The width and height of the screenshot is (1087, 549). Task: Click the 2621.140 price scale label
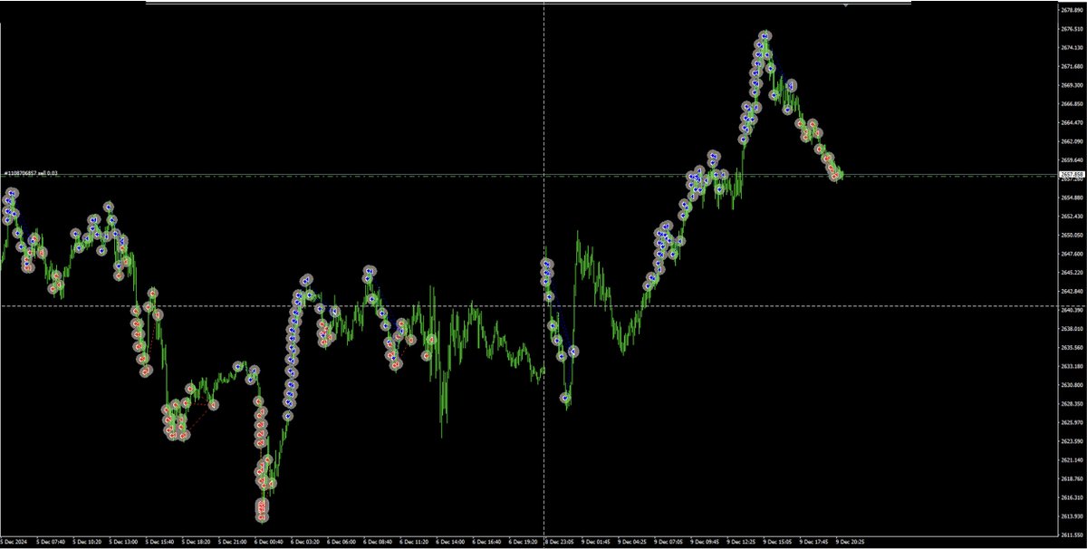click(x=1072, y=459)
